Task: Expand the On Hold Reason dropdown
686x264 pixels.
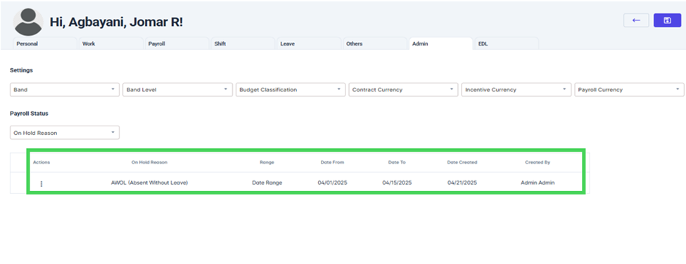Action: [64, 133]
